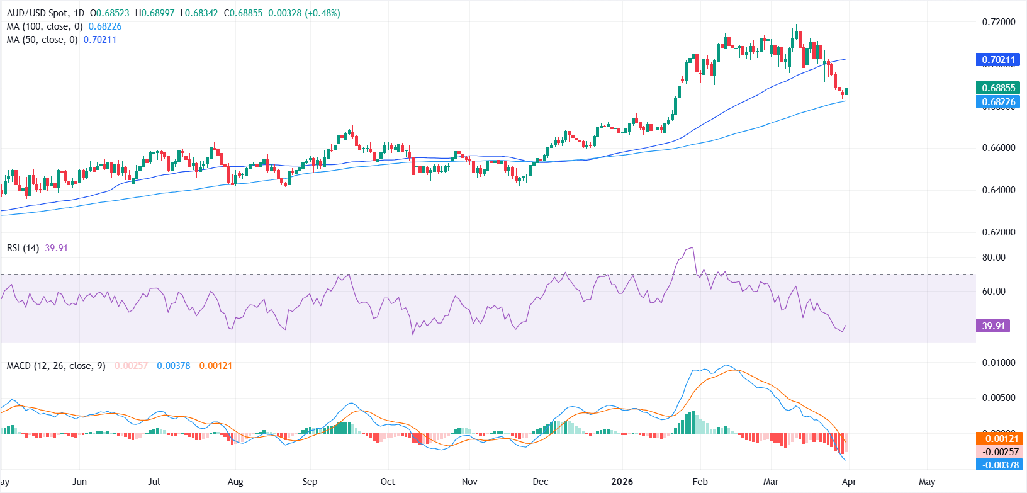Image resolution: width=1027 pixels, height=493 pixels.
Task: Click the purple 39.91 RSI value tag
Action: (x=993, y=326)
